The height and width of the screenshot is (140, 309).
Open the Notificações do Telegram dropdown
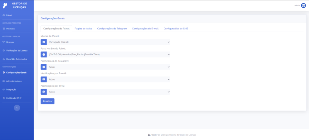(109, 67)
